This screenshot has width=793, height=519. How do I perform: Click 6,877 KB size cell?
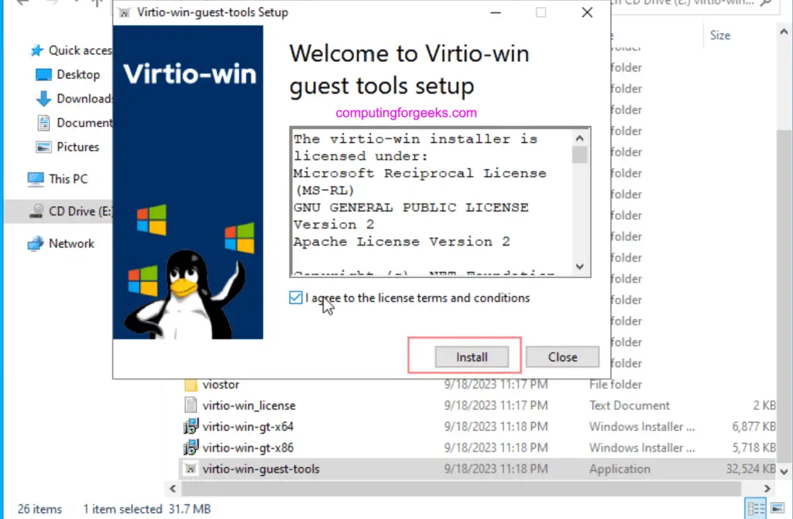click(754, 427)
